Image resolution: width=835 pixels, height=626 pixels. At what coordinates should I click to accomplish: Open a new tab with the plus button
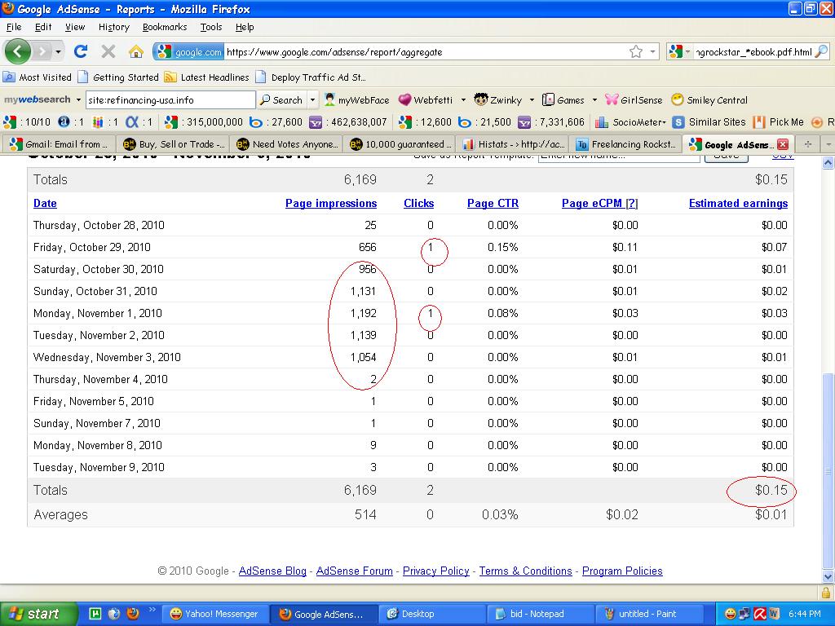point(808,144)
